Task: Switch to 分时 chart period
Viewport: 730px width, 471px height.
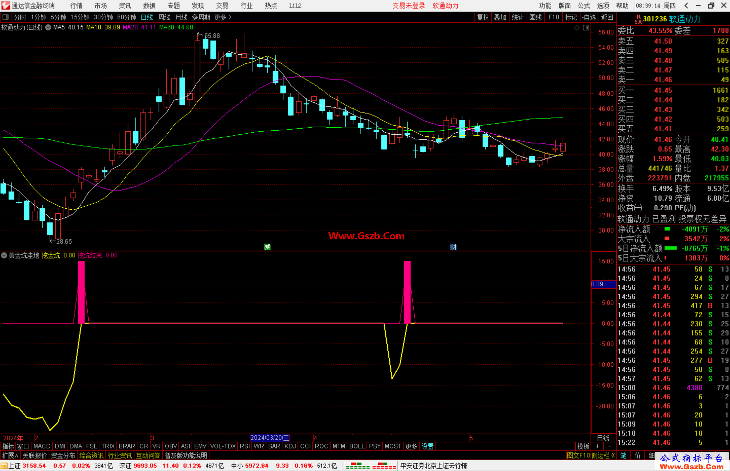Action: tap(20, 17)
